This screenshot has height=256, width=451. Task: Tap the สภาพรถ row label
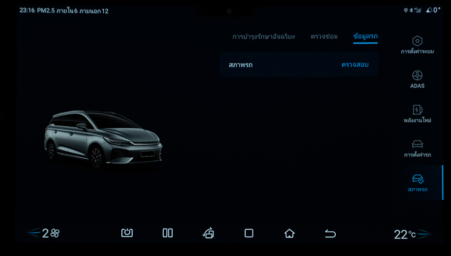tap(241, 65)
